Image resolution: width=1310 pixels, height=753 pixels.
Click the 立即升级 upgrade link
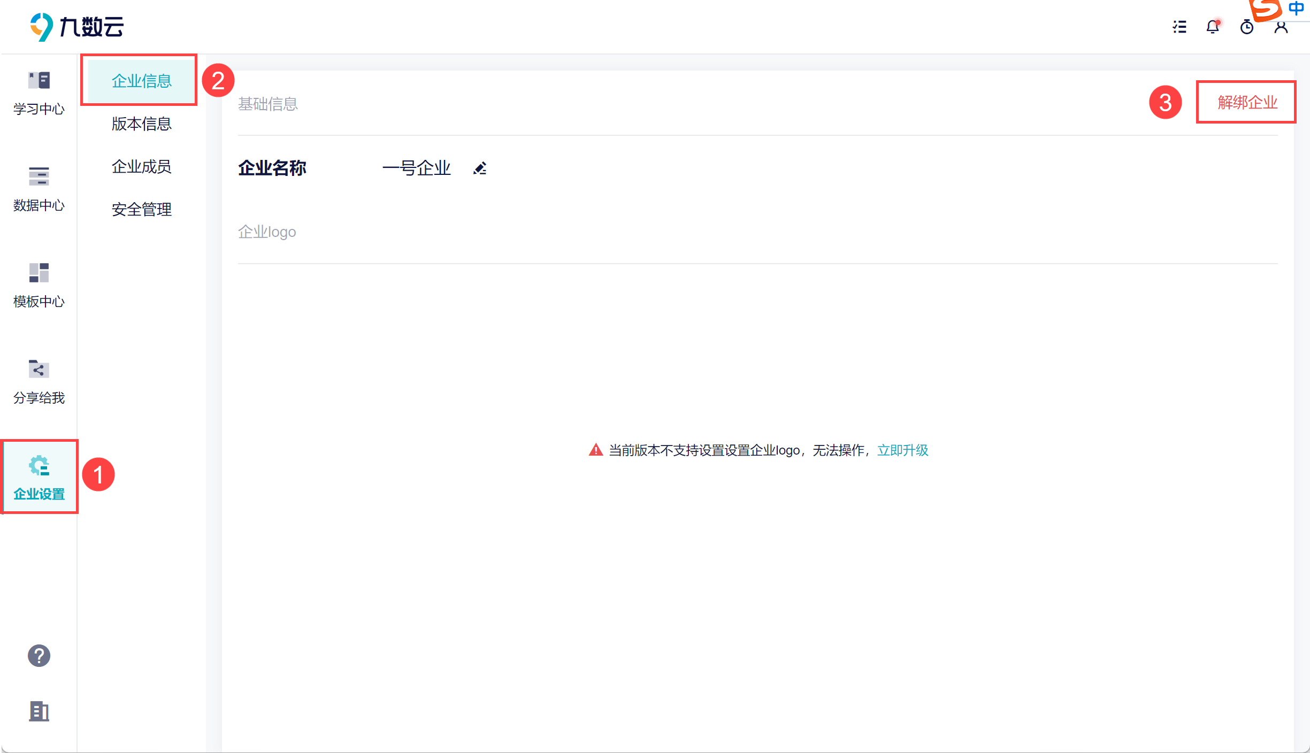coord(902,450)
